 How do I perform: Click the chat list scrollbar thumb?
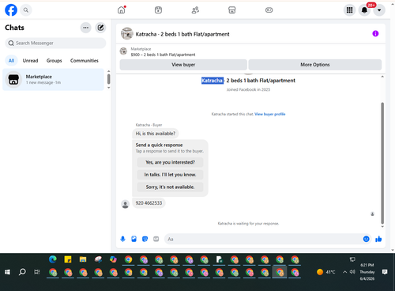coord(108,79)
